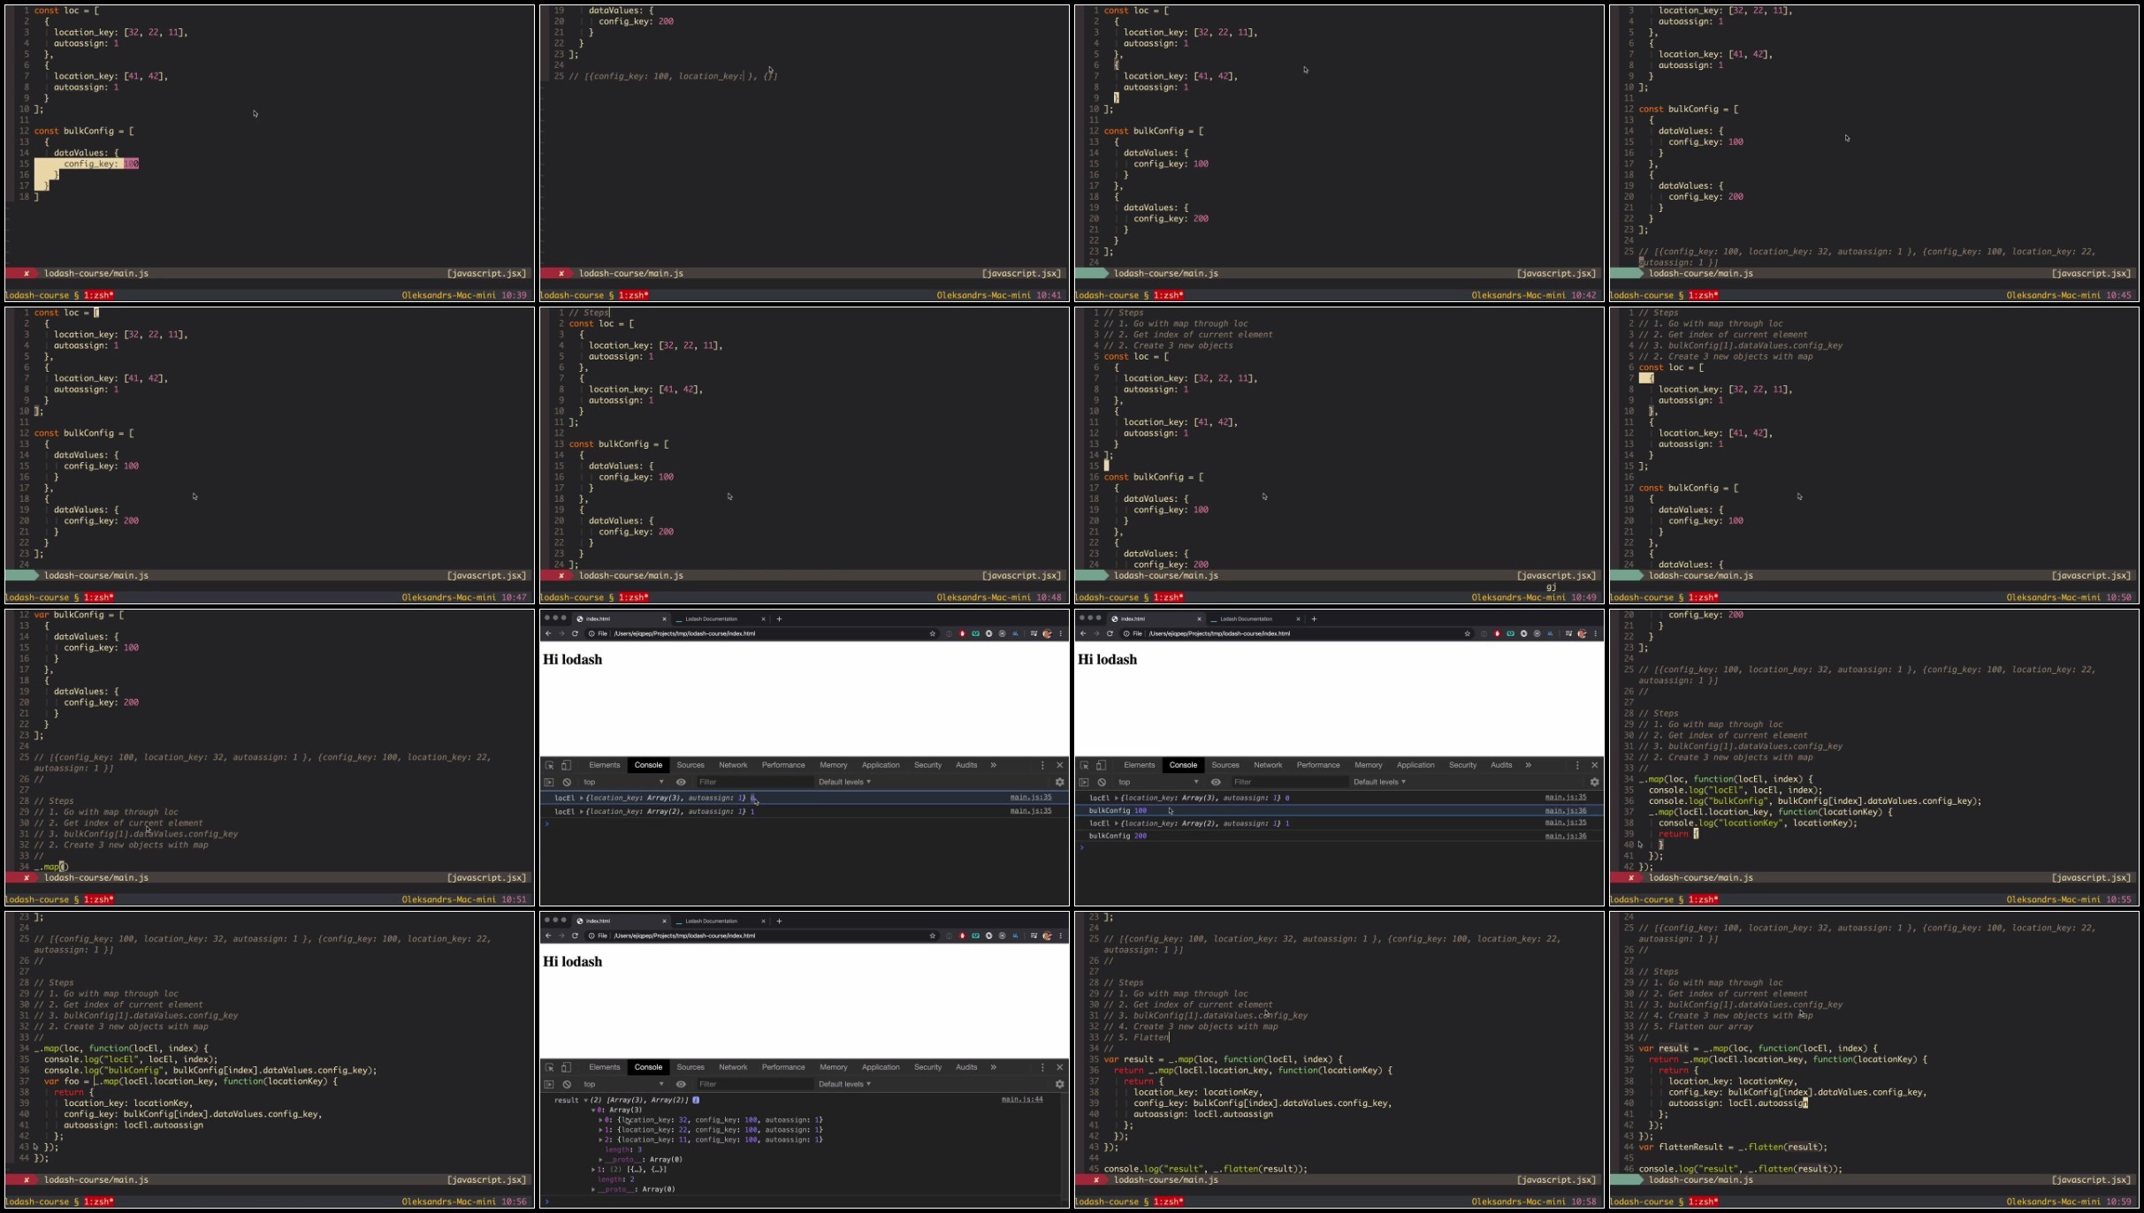This screenshot has width=2144, height=1213.
Task: Bookmark star in browser frame showing result array
Action: (932, 936)
